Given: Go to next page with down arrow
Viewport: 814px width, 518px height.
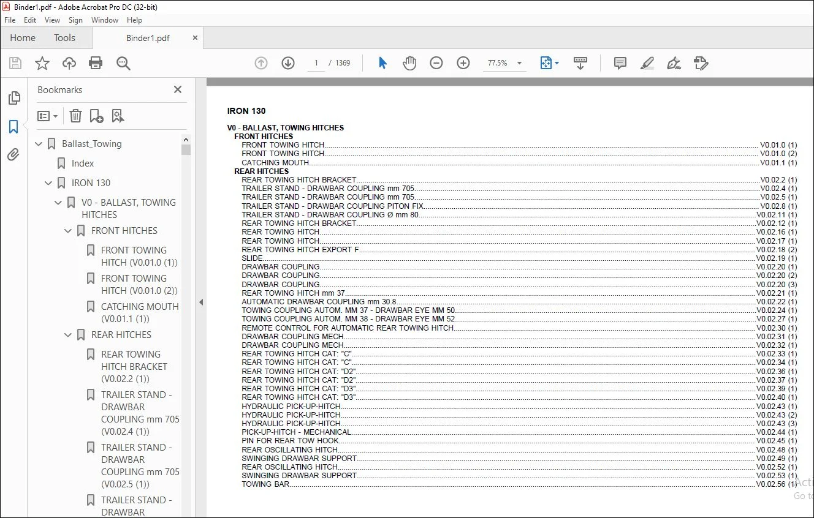Looking at the screenshot, I should click(288, 63).
